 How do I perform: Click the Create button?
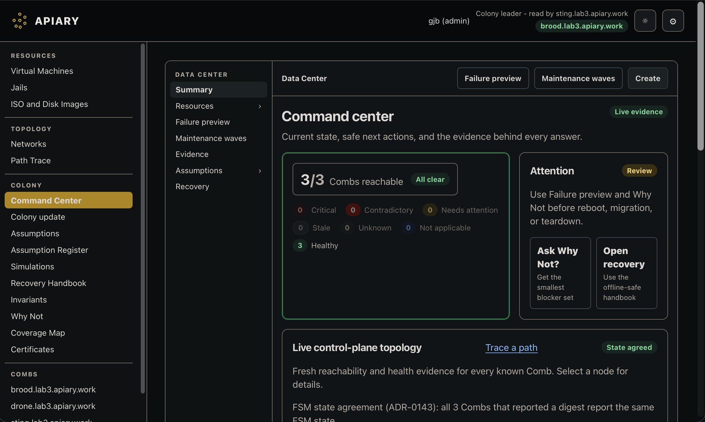[x=648, y=78]
